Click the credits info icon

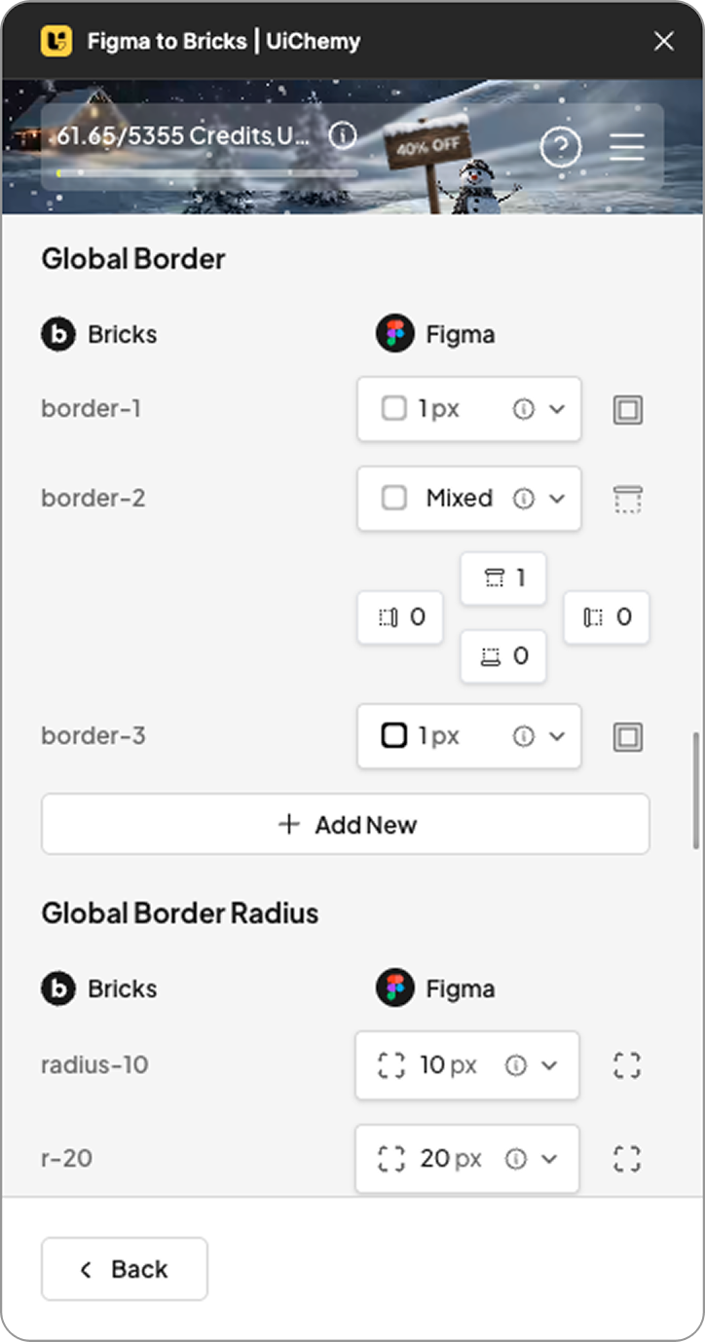342,135
